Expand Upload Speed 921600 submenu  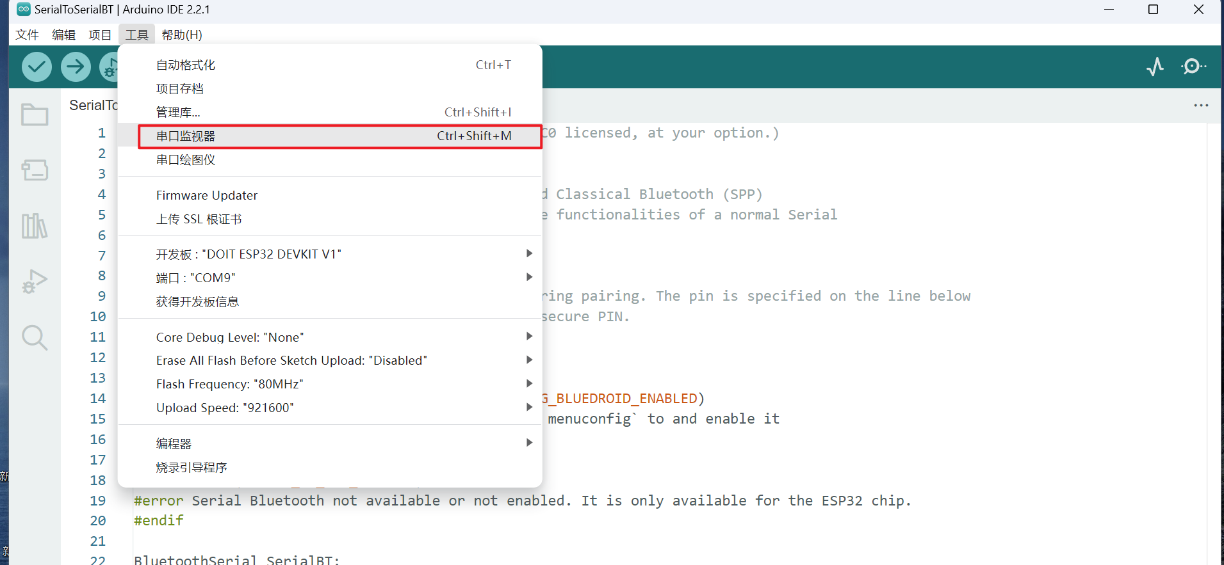click(330, 408)
